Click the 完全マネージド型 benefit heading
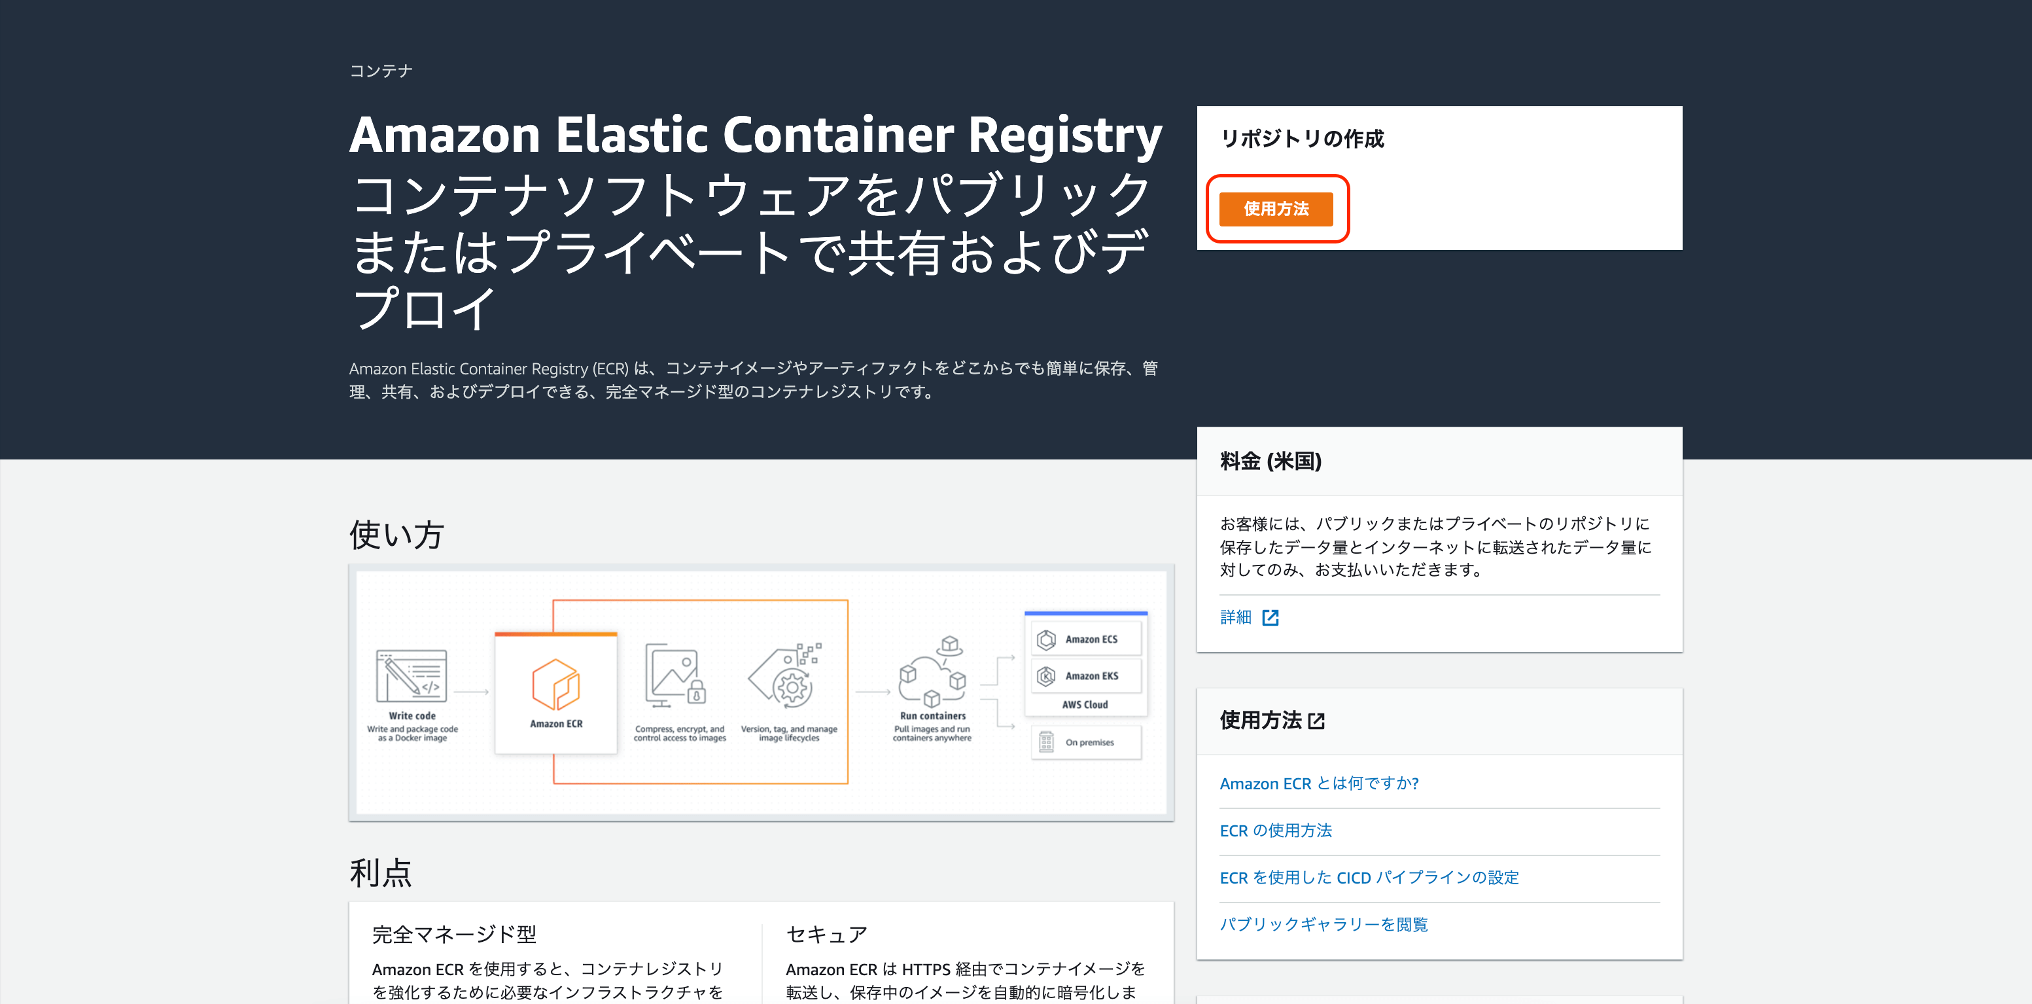This screenshot has width=2032, height=1004. point(453,935)
